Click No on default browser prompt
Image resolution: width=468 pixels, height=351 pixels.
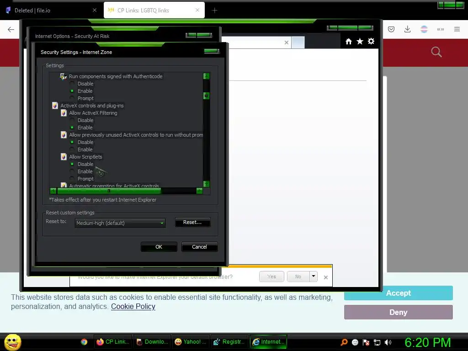click(298, 277)
